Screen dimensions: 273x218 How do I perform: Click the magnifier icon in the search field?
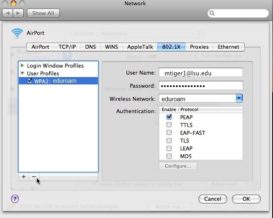[x=212, y=13]
